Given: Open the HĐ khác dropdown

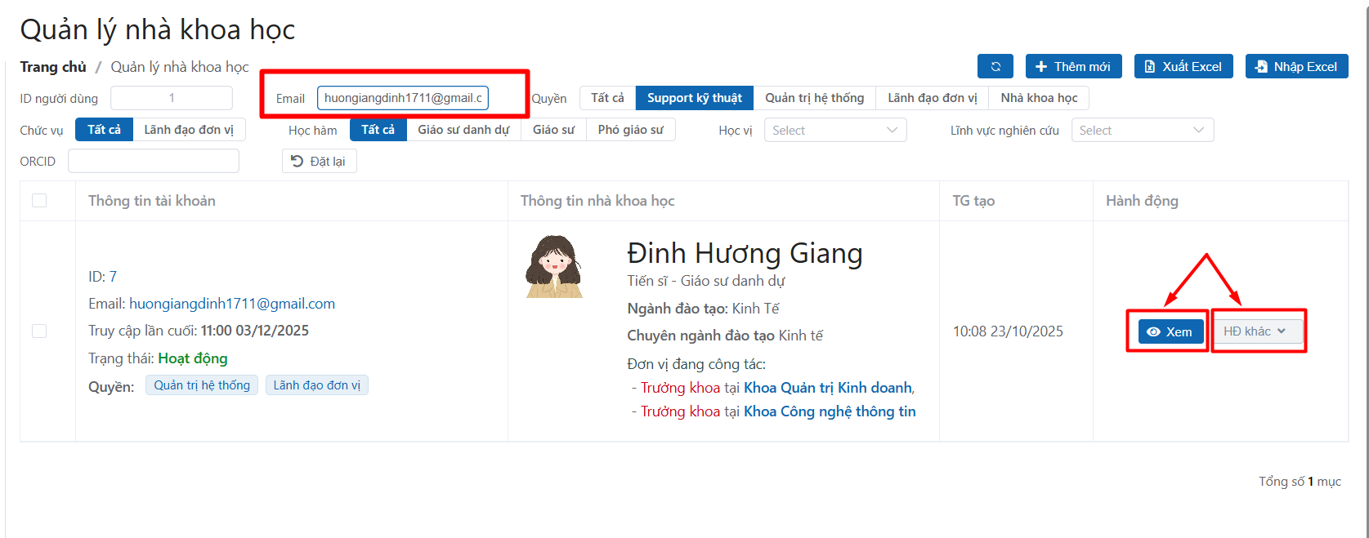Looking at the screenshot, I should 1255,331.
